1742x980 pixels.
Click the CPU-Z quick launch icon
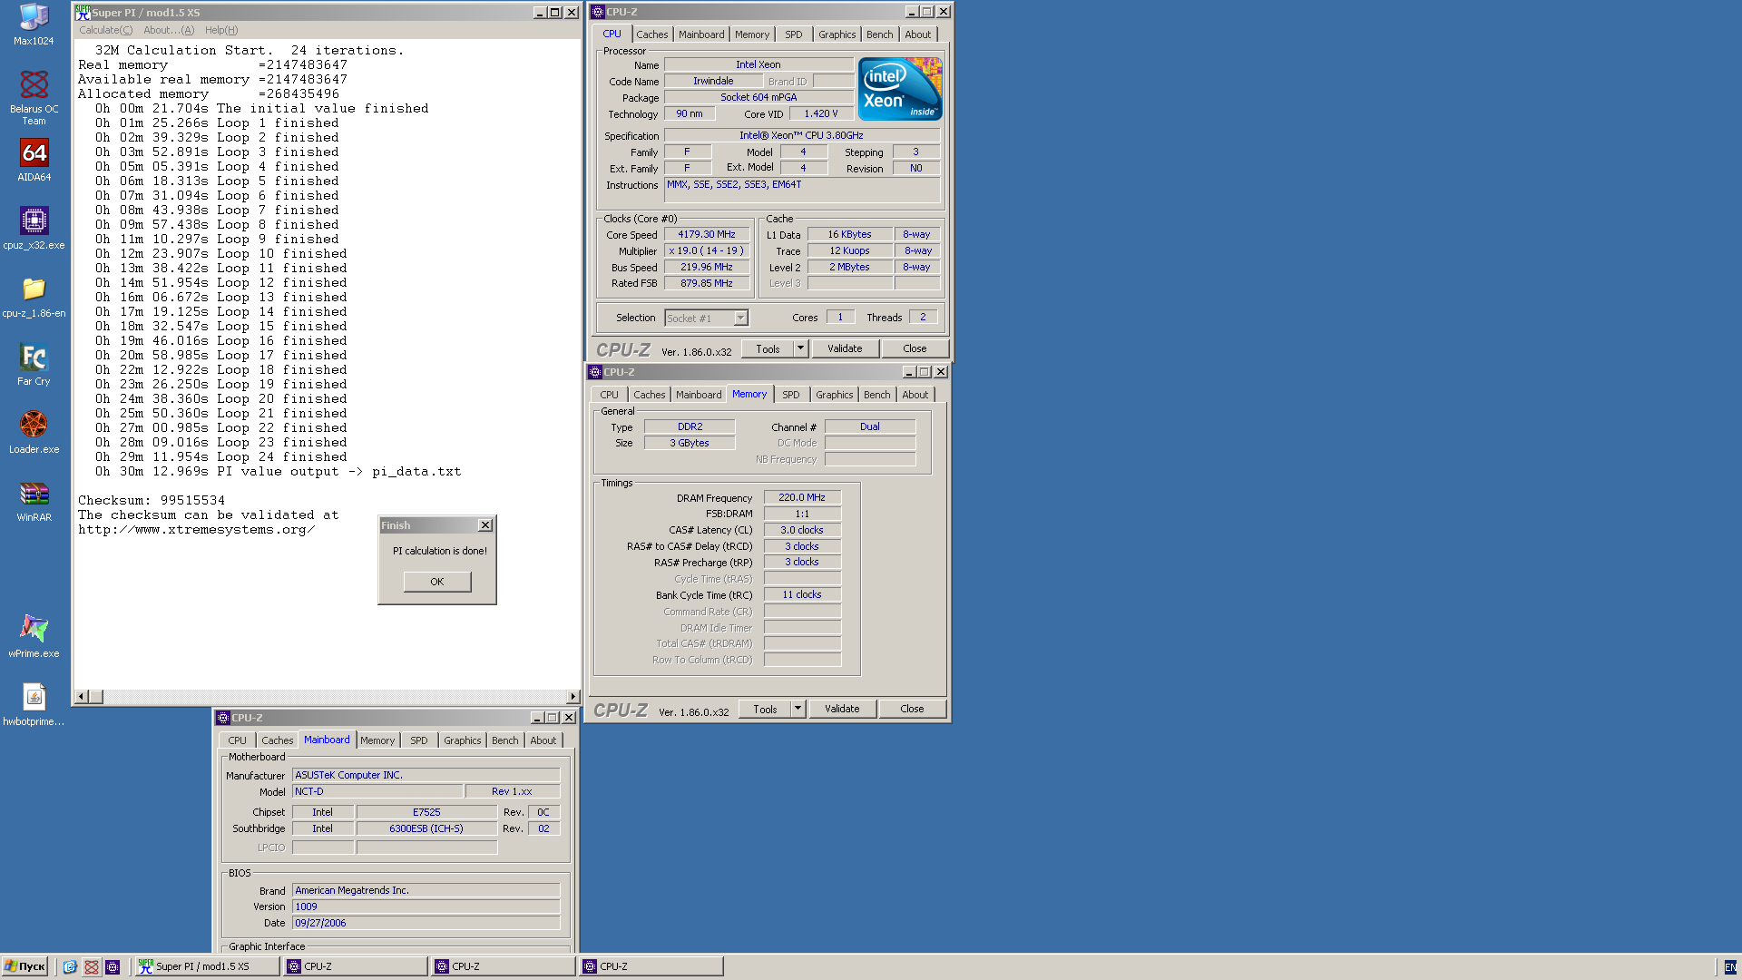coord(113,967)
